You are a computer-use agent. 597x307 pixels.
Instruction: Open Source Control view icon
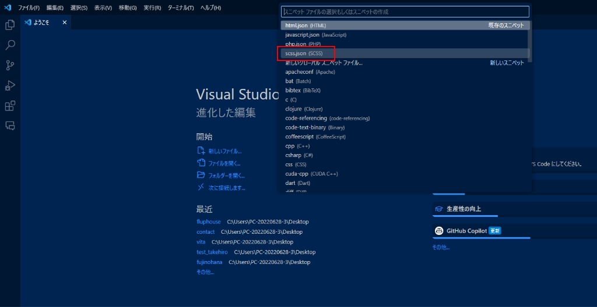pyautogui.click(x=10, y=65)
